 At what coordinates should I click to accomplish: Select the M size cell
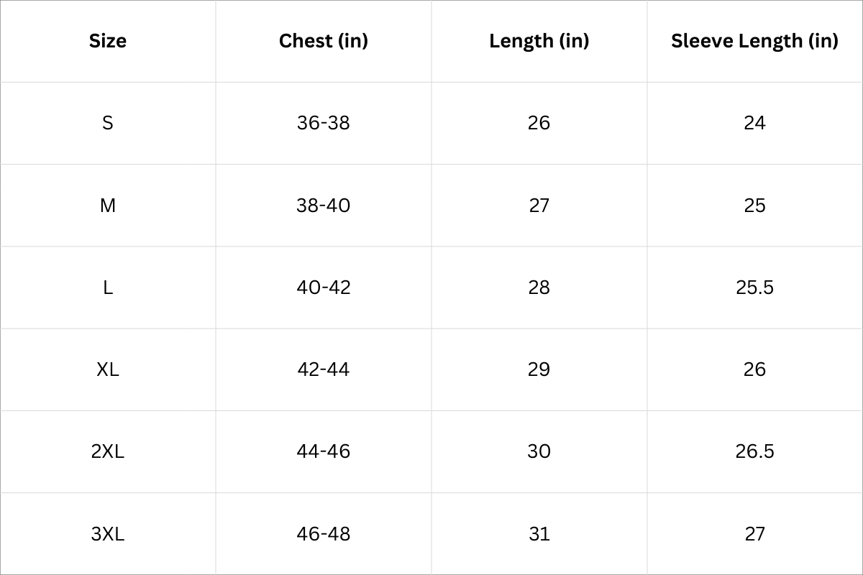pyautogui.click(x=108, y=206)
